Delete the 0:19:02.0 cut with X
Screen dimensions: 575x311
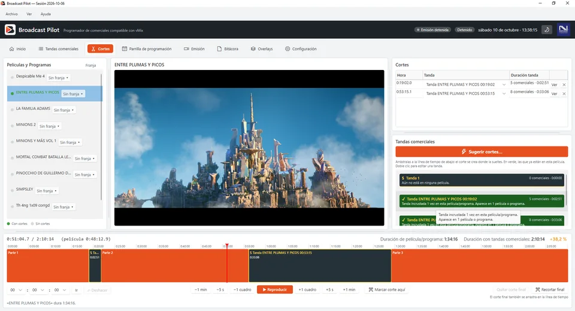(564, 84)
